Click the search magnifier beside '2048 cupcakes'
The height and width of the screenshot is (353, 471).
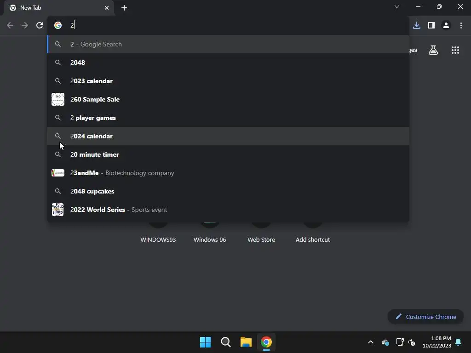[x=58, y=191]
